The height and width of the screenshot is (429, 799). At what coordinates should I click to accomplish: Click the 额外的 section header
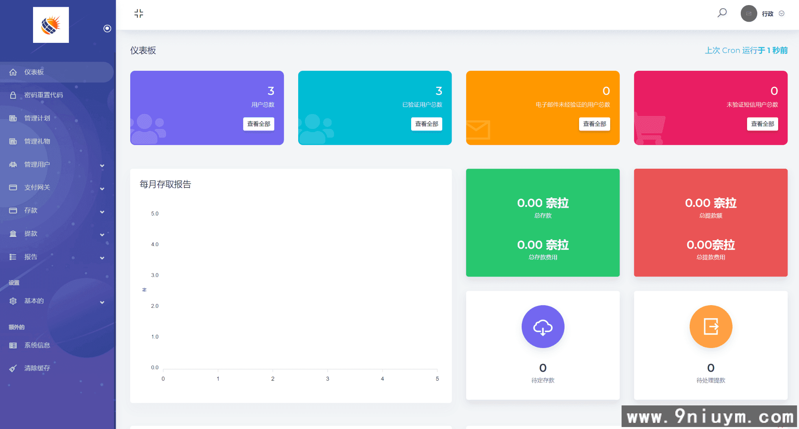17,327
